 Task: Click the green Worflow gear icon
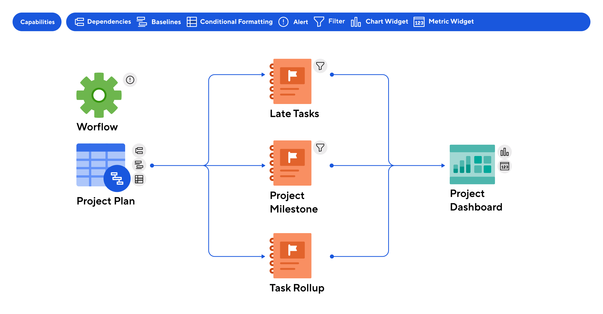pos(99,95)
